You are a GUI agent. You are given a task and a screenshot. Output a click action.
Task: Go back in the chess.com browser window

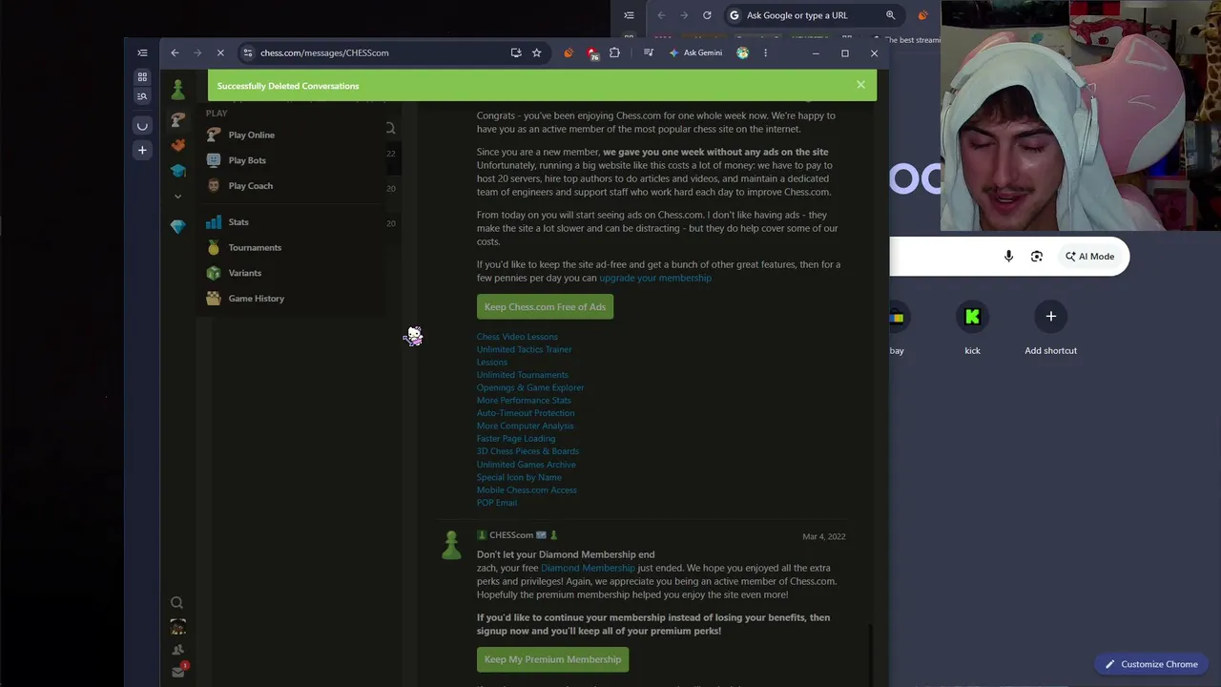(175, 52)
